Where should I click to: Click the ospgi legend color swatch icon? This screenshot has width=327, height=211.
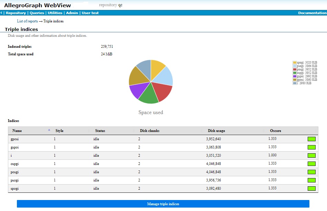coord(295,73)
